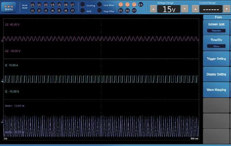Click the U2 45.00 V scale label
This screenshot has width=231, height=146.
coord(12,25)
